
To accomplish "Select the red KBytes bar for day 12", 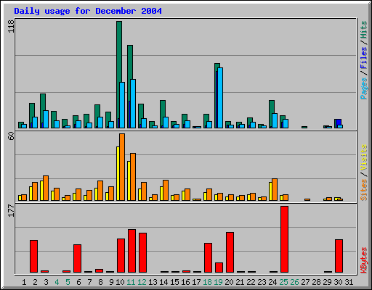I will tap(142, 252).
